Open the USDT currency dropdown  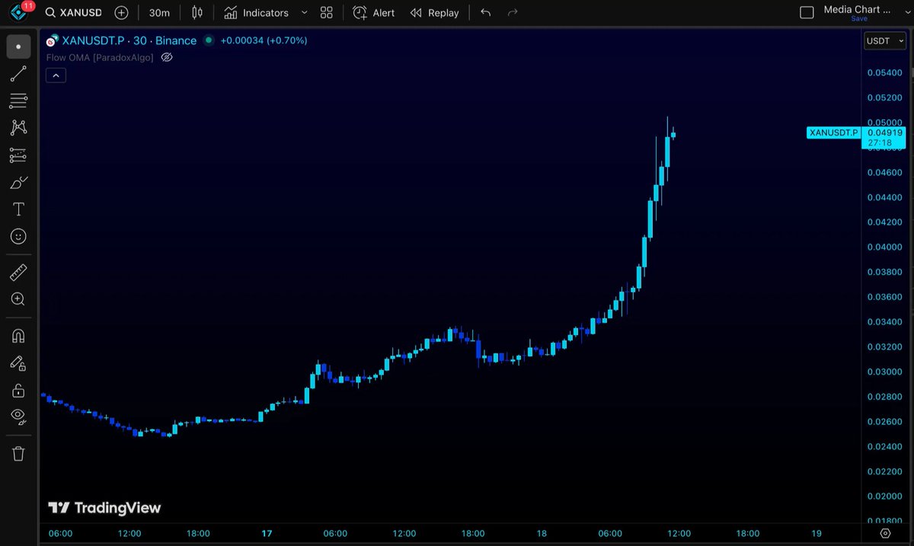point(884,41)
